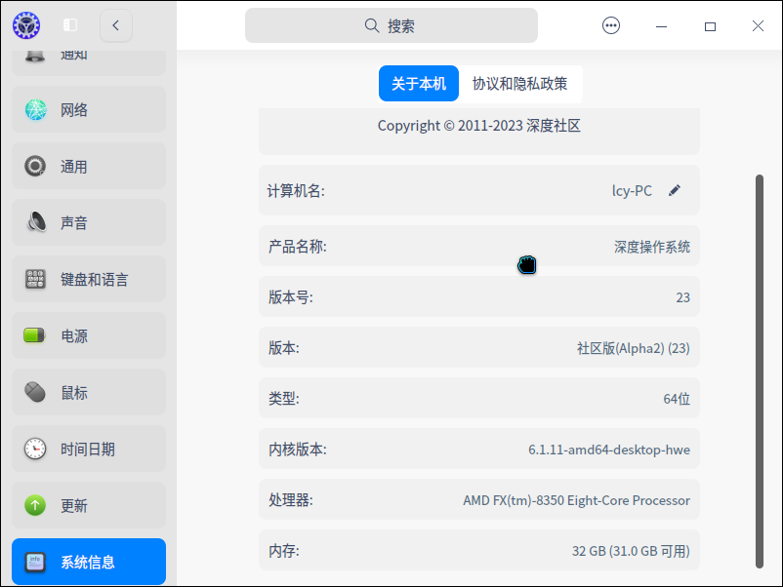Edit computer name with pencil icon

[675, 190]
